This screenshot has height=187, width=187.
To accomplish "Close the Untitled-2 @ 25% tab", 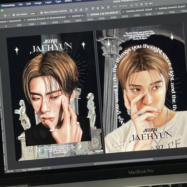I will [88, 15].
